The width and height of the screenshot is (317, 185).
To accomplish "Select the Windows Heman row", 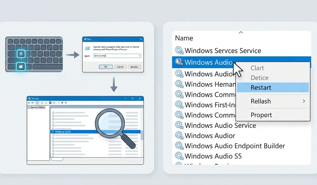I will click(204, 84).
